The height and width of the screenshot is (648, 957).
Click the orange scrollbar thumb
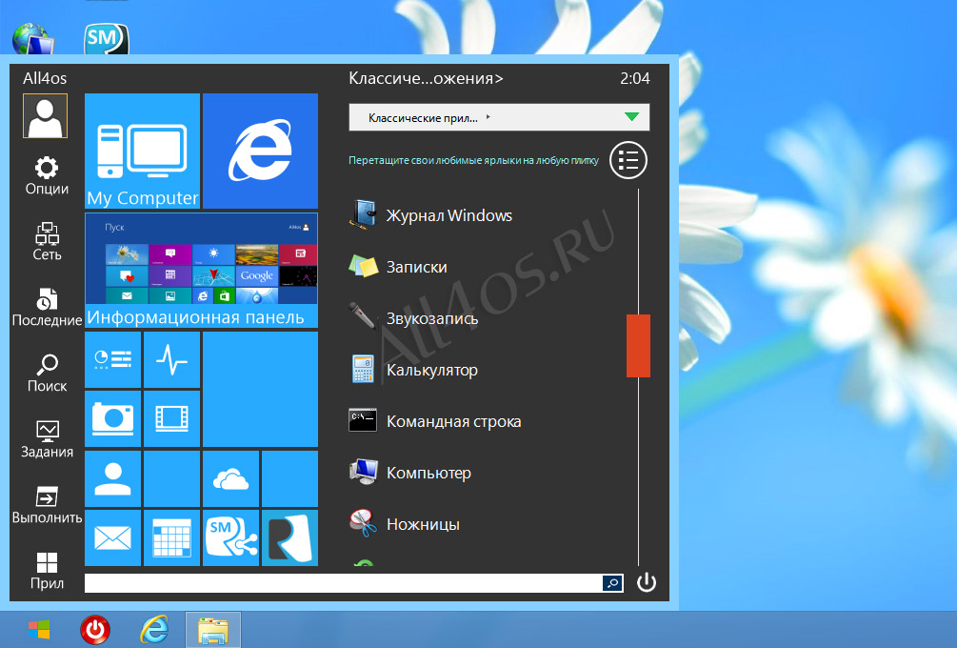638,346
